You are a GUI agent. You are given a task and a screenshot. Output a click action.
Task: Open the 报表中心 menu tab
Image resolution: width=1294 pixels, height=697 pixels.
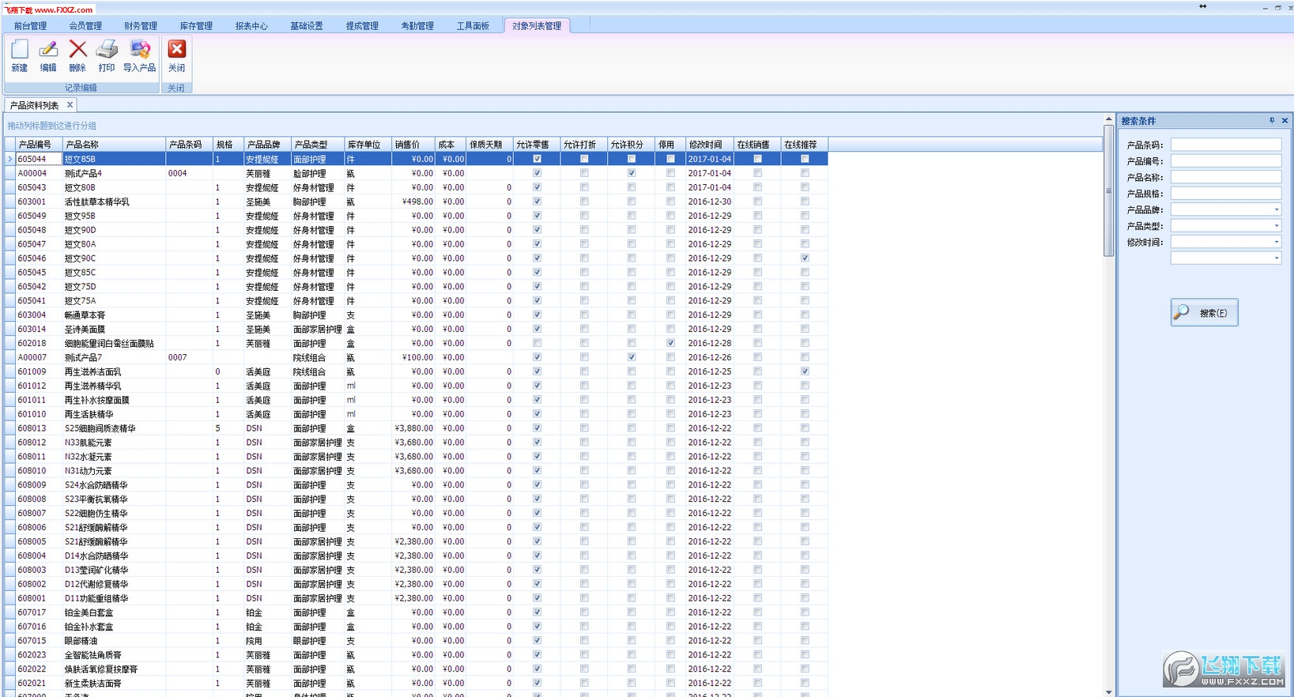coord(251,26)
